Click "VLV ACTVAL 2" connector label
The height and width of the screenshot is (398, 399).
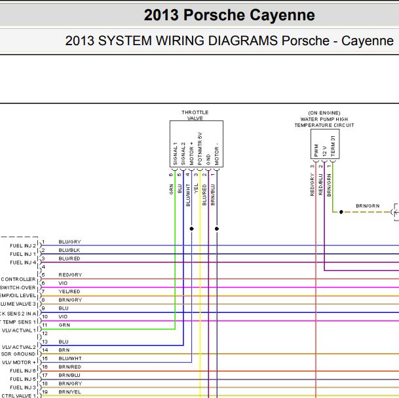click(19, 347)
